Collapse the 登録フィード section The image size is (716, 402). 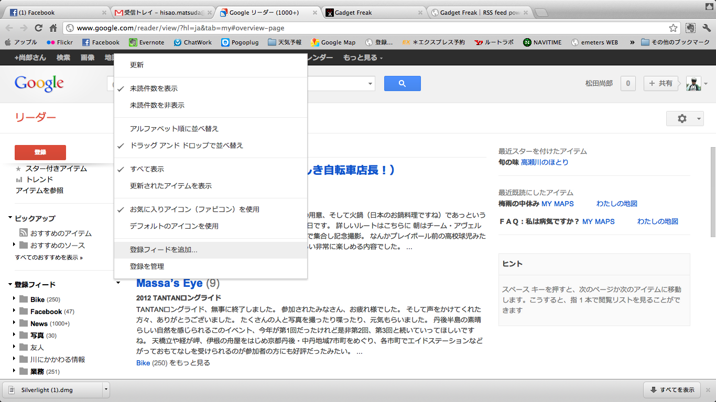[10, 285]
